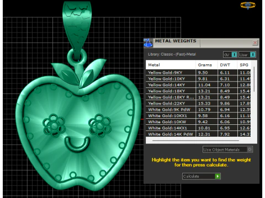Click the pendant's right flower eye
The height and width of the screenshot is (198, 265).
click(x=99, y=125)
